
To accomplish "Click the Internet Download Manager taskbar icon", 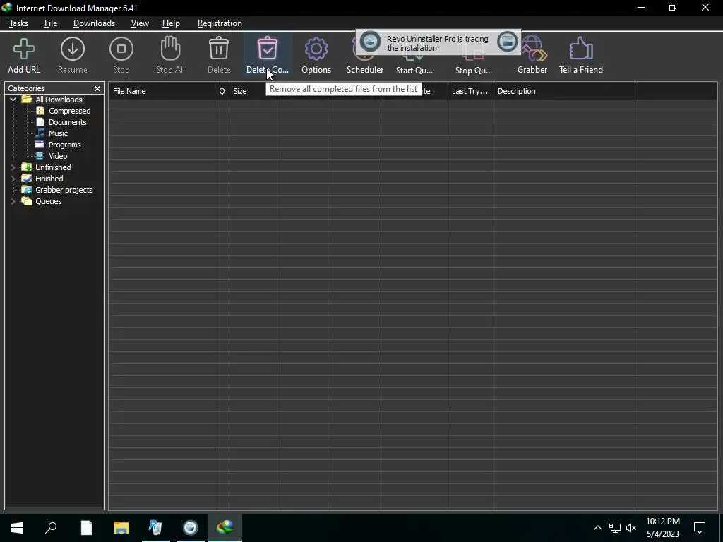I will coord(225,528).
